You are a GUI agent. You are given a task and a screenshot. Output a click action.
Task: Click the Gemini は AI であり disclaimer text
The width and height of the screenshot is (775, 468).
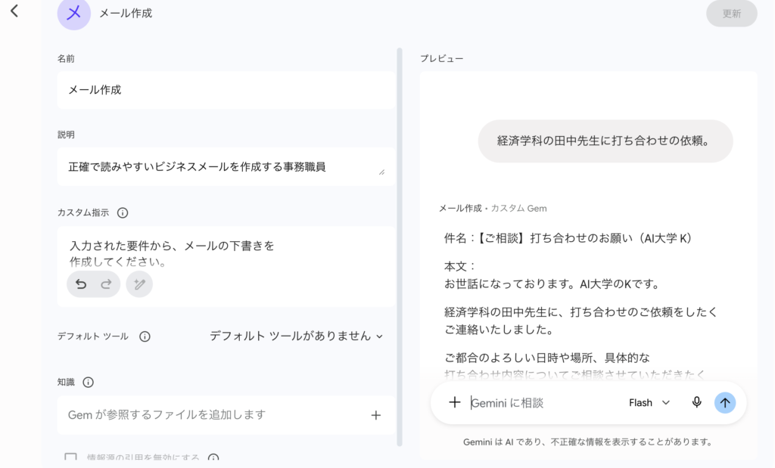587,442
